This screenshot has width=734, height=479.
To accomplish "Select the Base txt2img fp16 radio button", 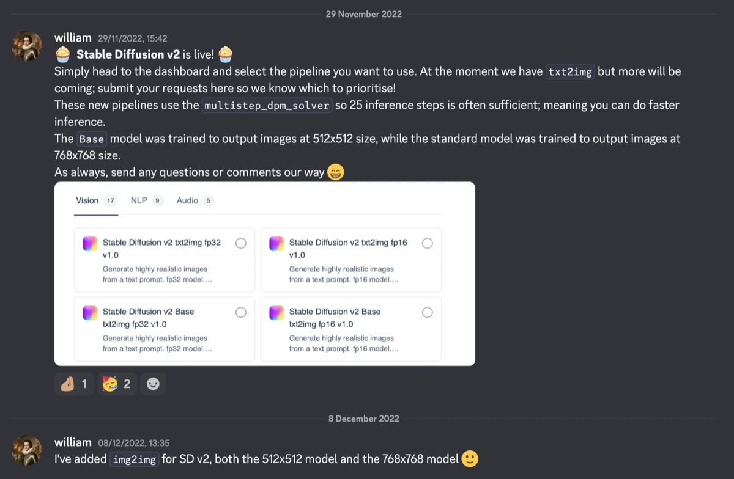I will click(x=428, y=312).
